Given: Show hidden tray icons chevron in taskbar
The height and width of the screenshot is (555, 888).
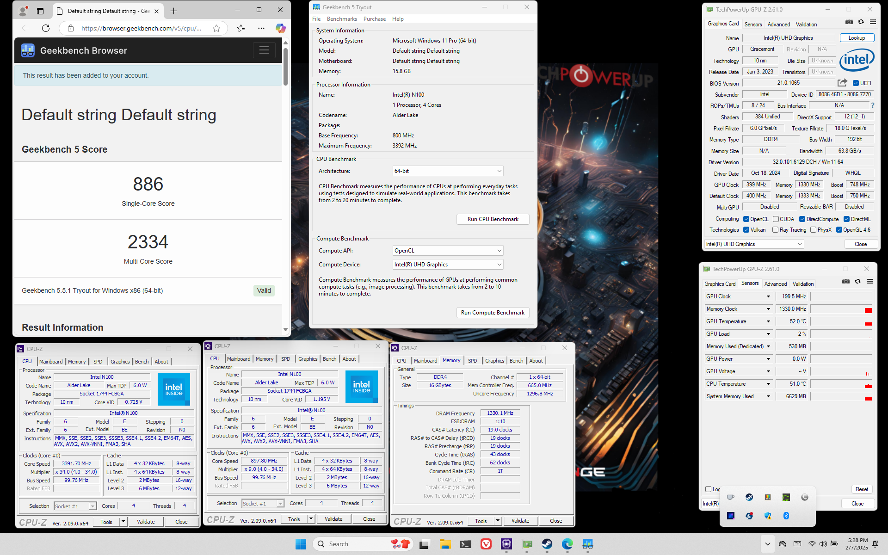Looking at the screenshot, I should (768, 544).
